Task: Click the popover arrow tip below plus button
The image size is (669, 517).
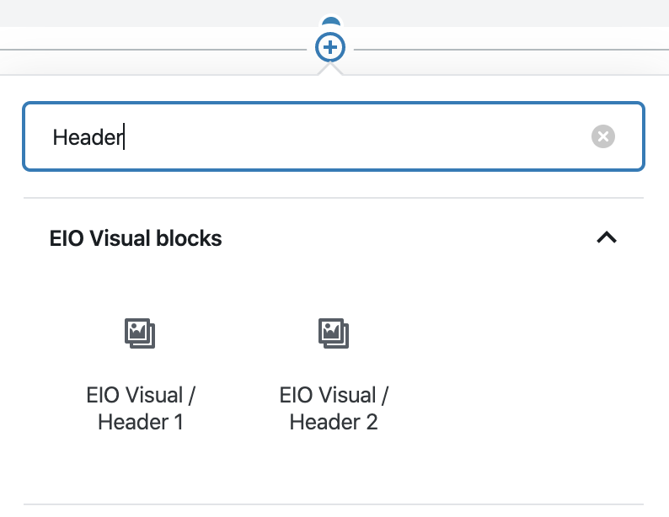Action: point(330,67)
